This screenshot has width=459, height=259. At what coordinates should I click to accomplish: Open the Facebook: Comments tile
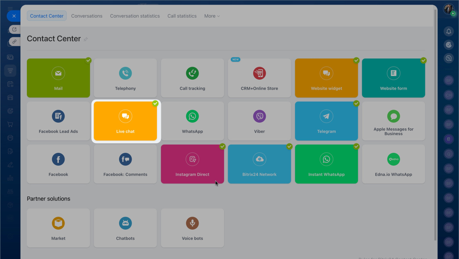126,164
